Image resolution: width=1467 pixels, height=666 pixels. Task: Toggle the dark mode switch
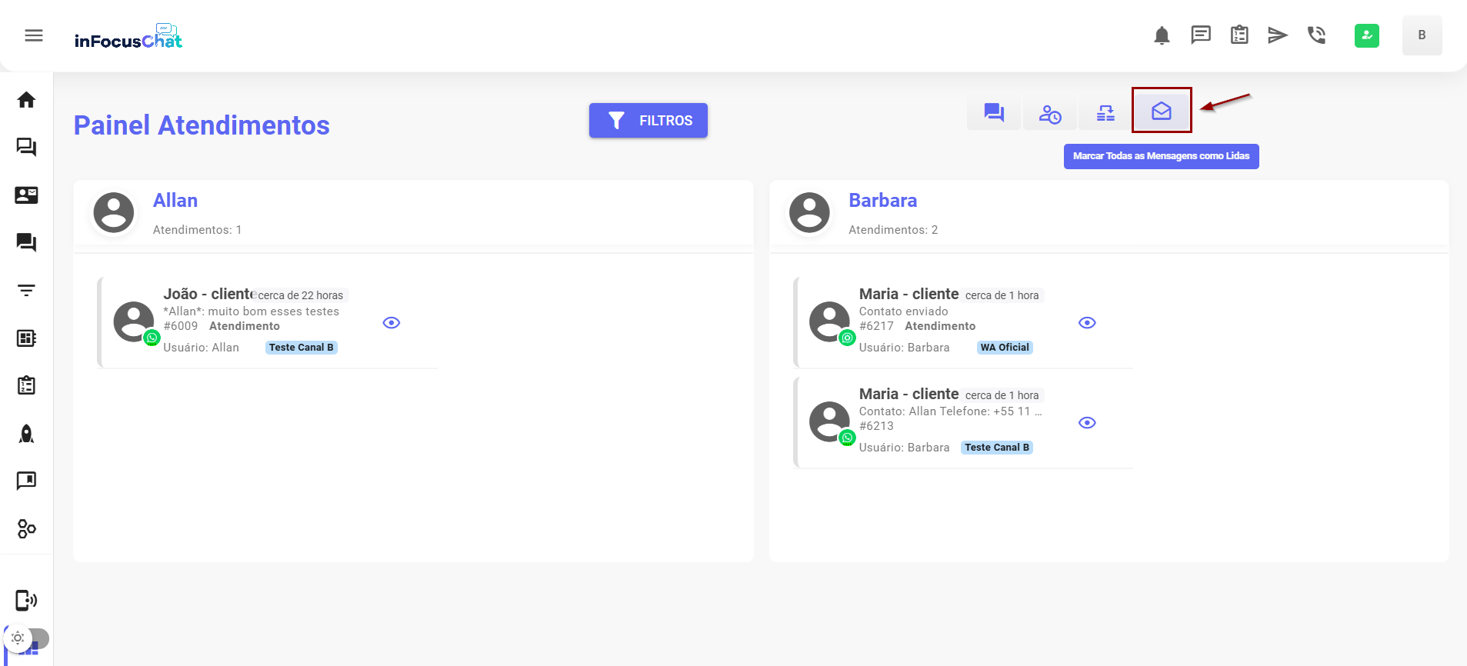click(x=26, y=638)
